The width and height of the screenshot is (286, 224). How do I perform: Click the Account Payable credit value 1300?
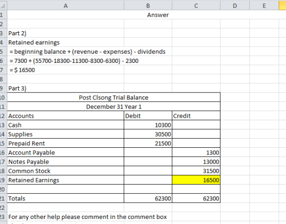click(x=196, y=152)
